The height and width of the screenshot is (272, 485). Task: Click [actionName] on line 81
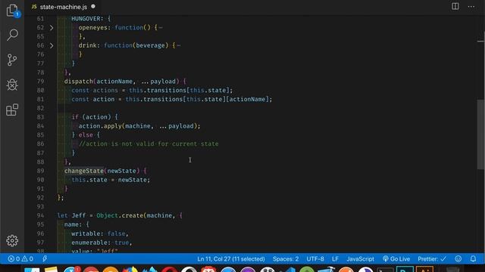point(248,99)
